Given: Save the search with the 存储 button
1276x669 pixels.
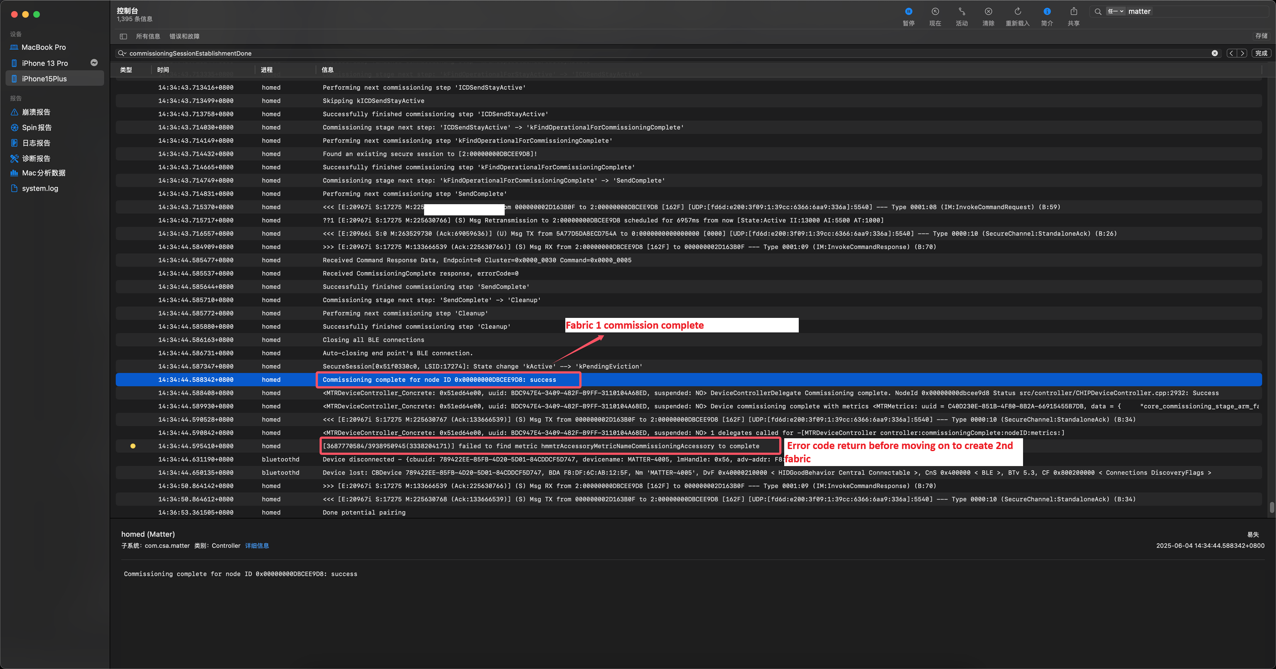Looking at the screenshot, I should [x=1261, y=36].
